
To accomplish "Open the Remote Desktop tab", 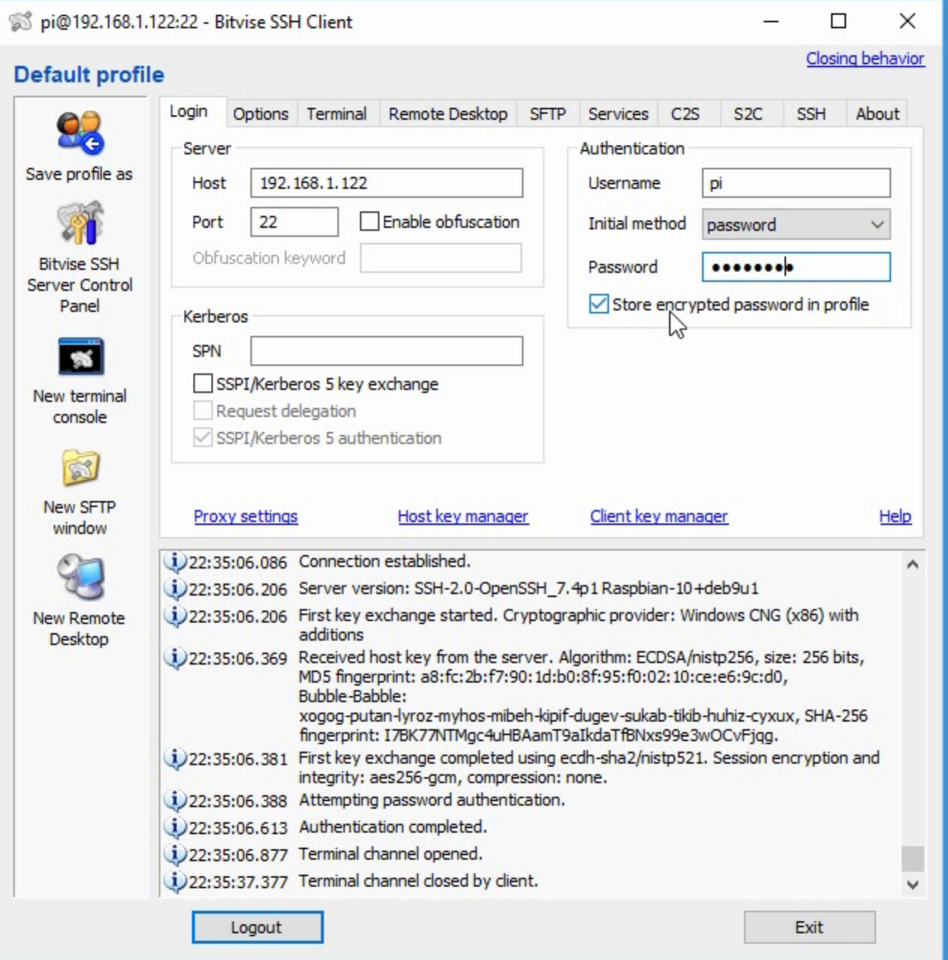I will pos(448,114).
